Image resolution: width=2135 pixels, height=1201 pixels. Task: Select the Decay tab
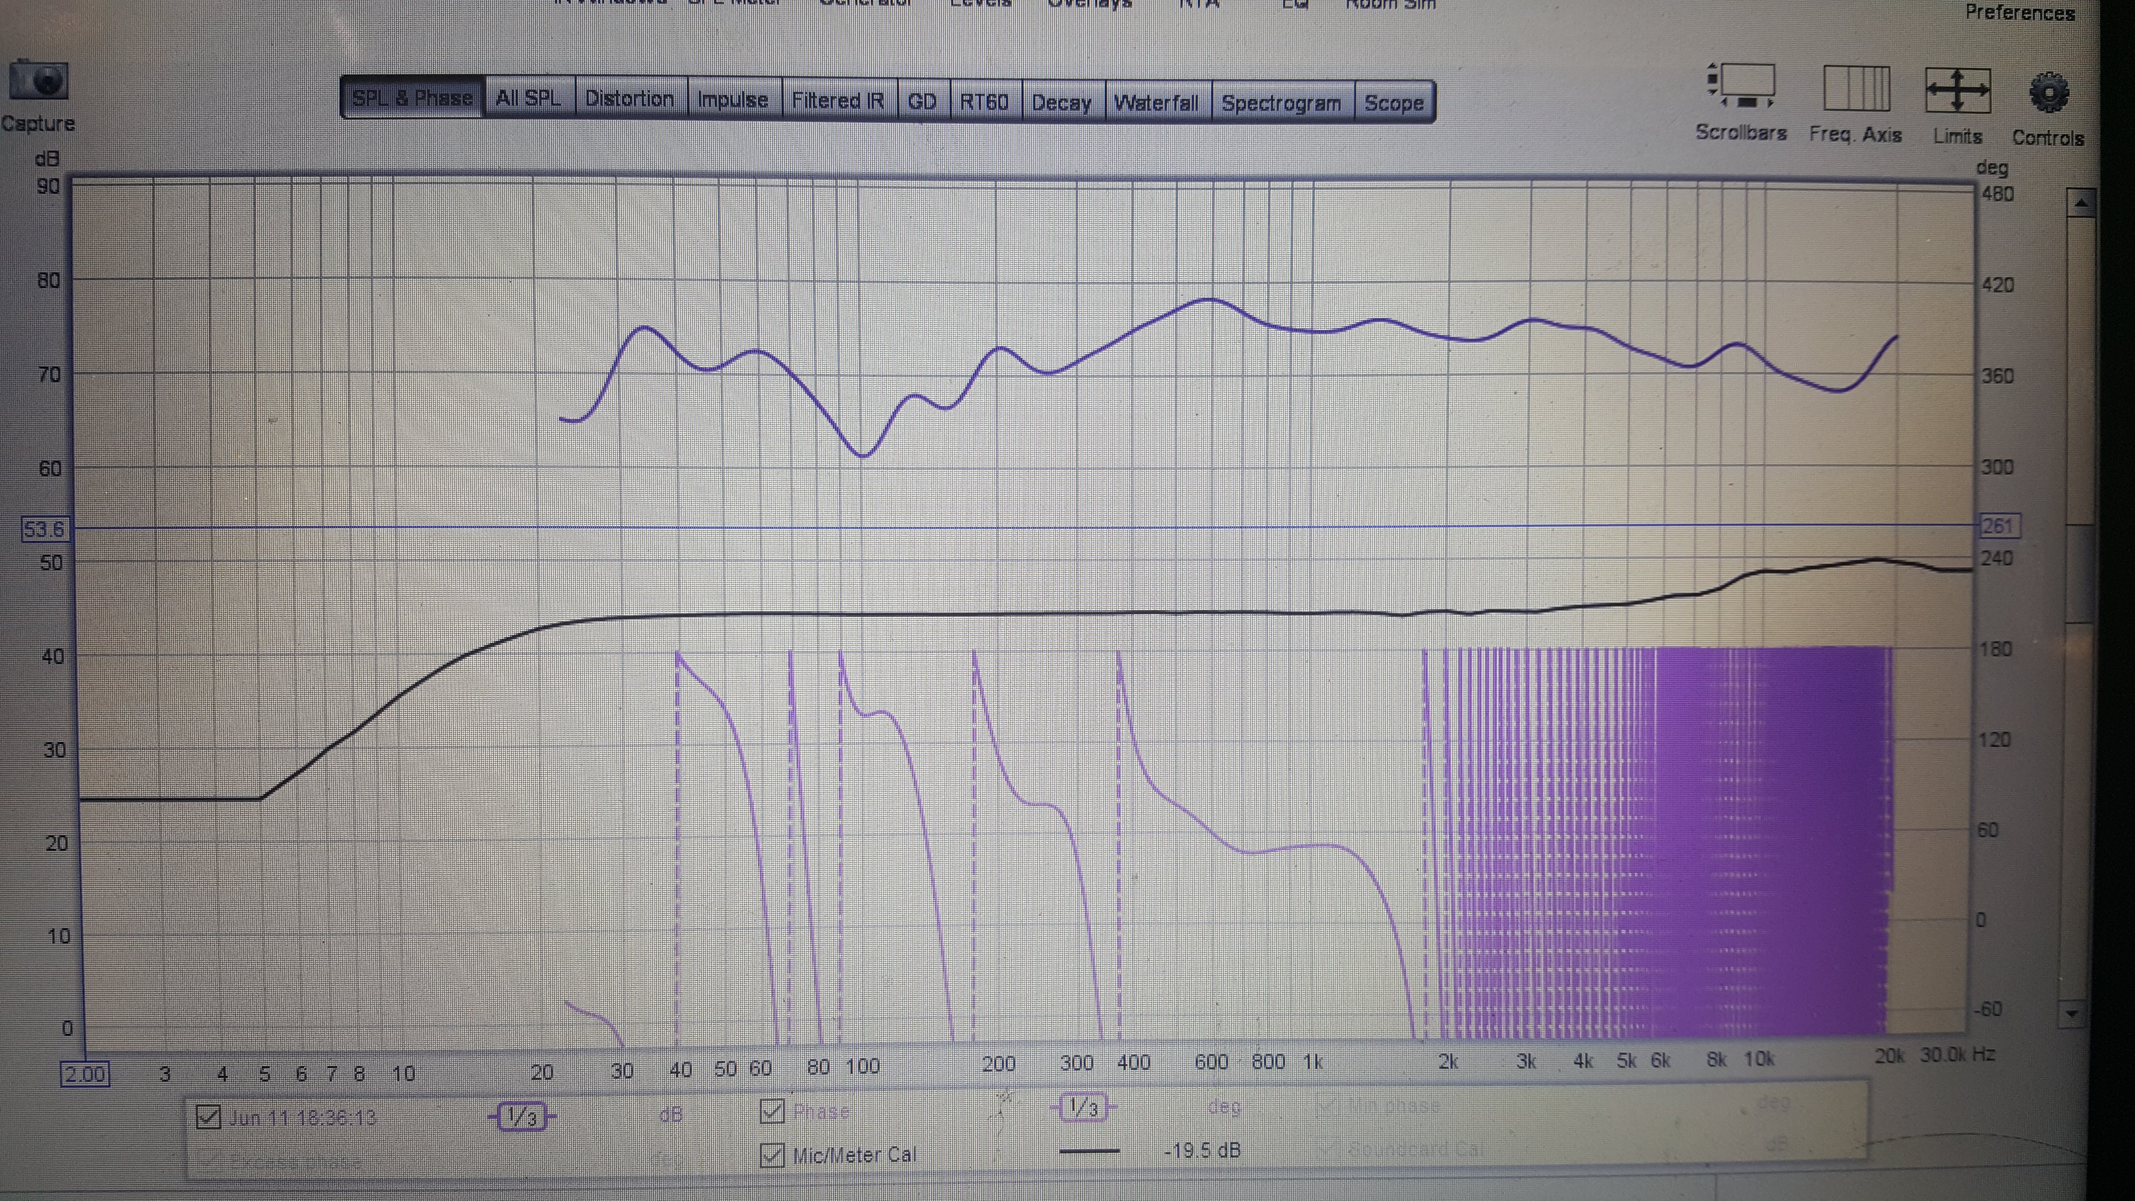[1062, 103]
